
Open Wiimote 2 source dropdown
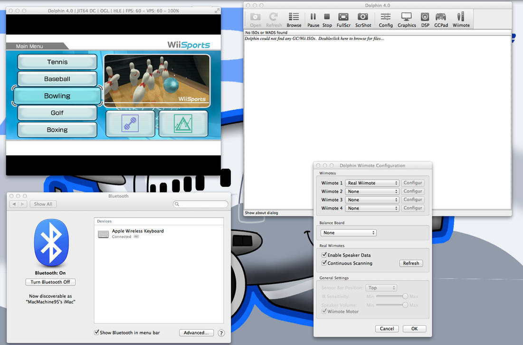pyautogui.click(x=372, y=192)
